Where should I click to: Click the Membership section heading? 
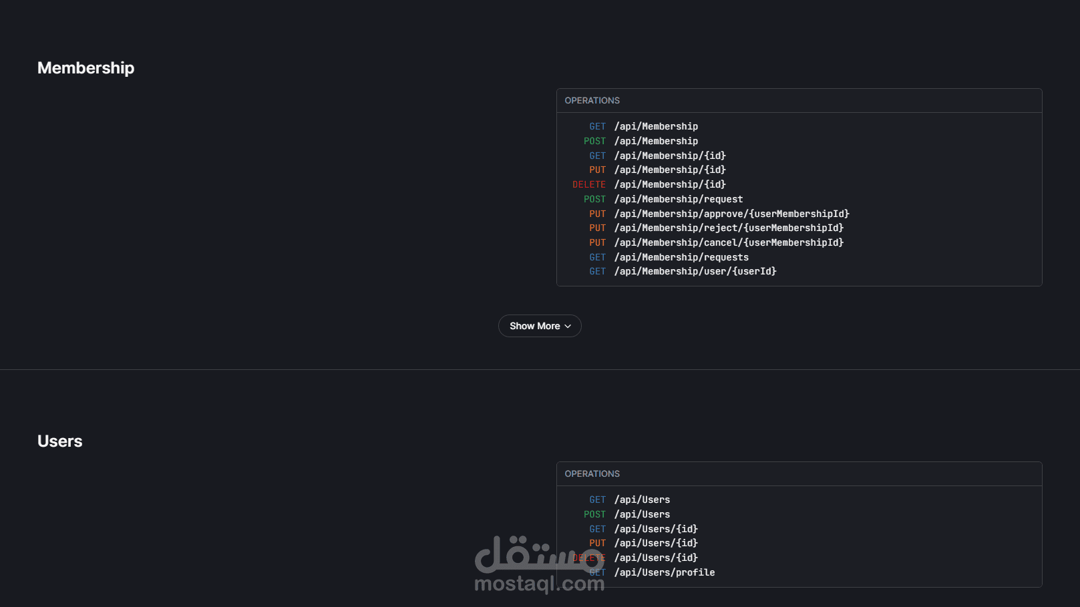click(85, 68)
